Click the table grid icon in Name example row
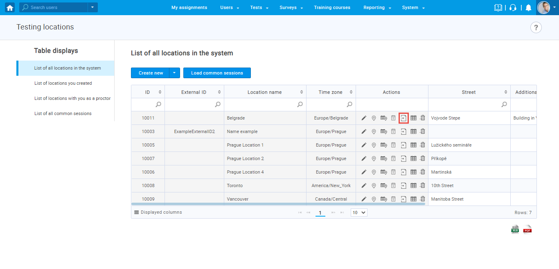This screenshot has height=269, width=559. [x=413, y=132]
